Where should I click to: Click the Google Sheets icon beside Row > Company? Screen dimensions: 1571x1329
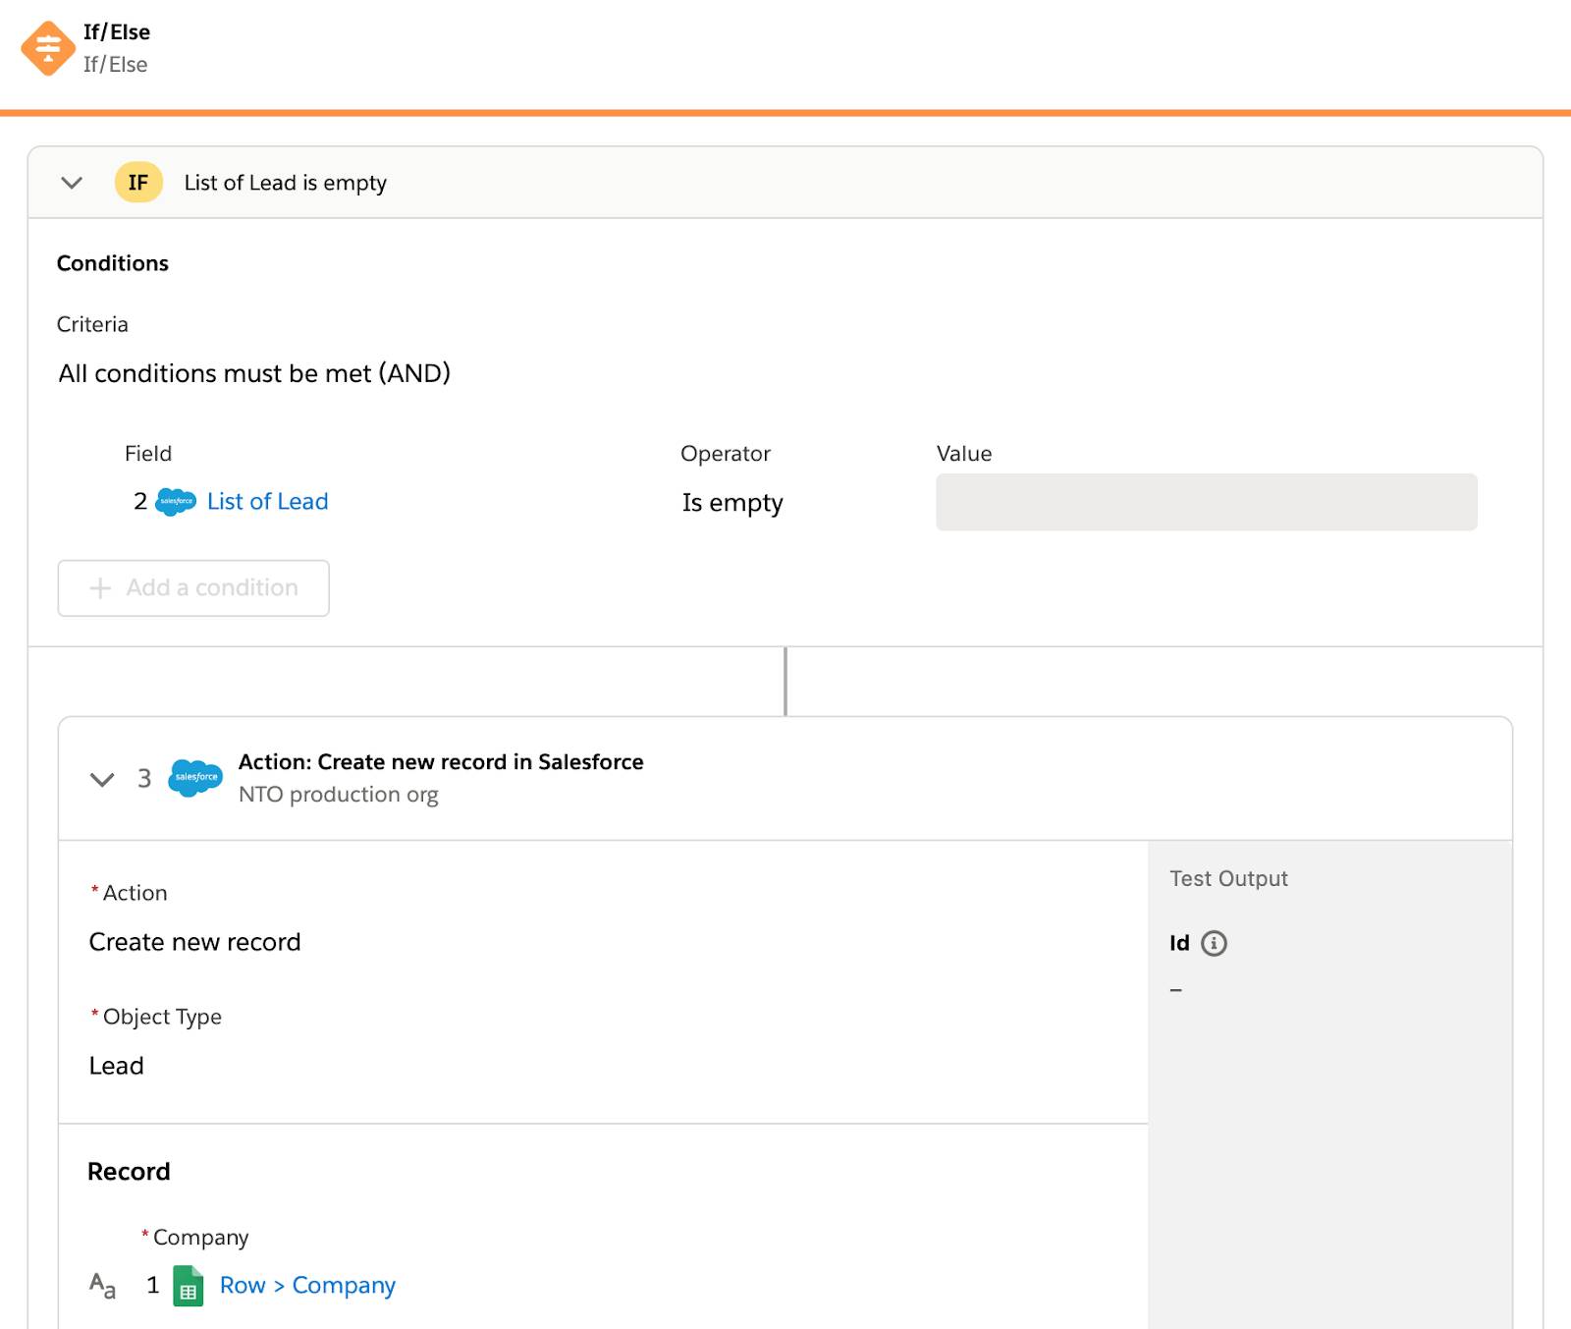click(189, 1285)
